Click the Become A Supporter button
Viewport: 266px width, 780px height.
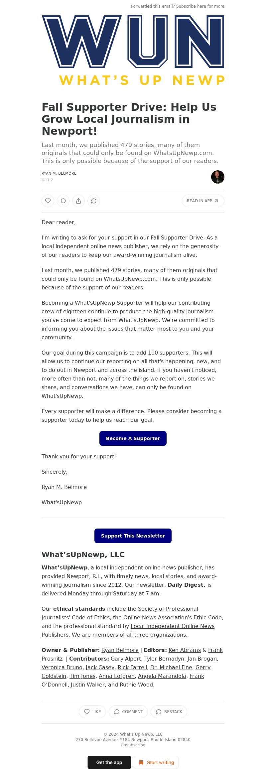click(133, 438)
